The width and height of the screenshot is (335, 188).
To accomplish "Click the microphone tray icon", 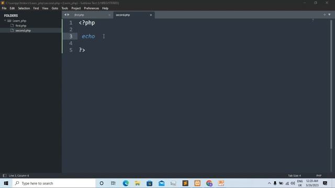I will coord(275,183).
